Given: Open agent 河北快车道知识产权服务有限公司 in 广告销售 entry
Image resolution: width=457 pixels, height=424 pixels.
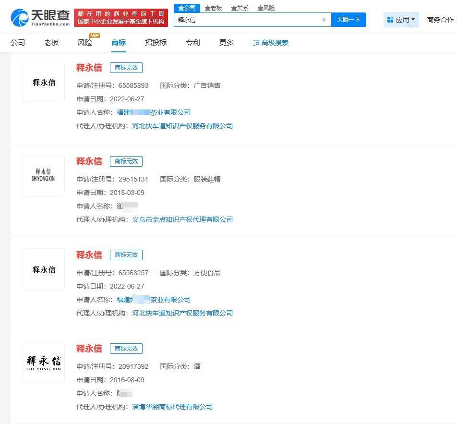Looking at the screenshot, I should coord(182,126).
